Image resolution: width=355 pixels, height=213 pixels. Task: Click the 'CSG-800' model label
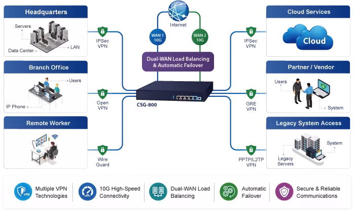(x=147, y=105)
